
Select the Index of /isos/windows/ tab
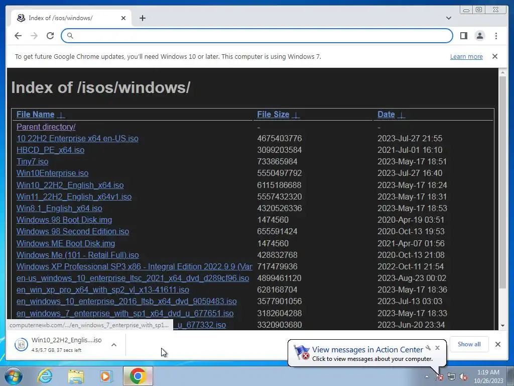71,18
